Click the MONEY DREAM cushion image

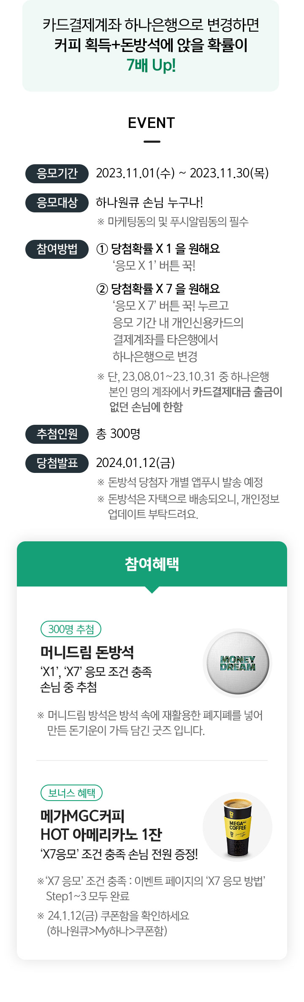tap(237, 663)
